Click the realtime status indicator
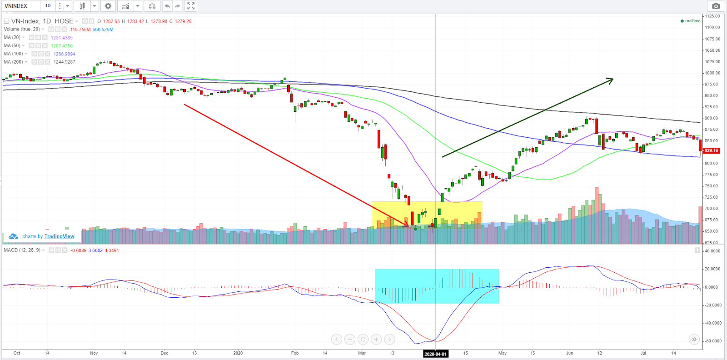727x360 pixels. click(x=690, y=21)
